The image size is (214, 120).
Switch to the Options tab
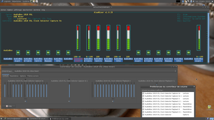pyautogui.click(x=23, y=76)
